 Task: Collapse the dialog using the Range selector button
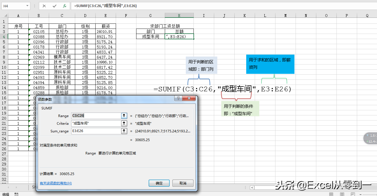[x=124, y=116]
